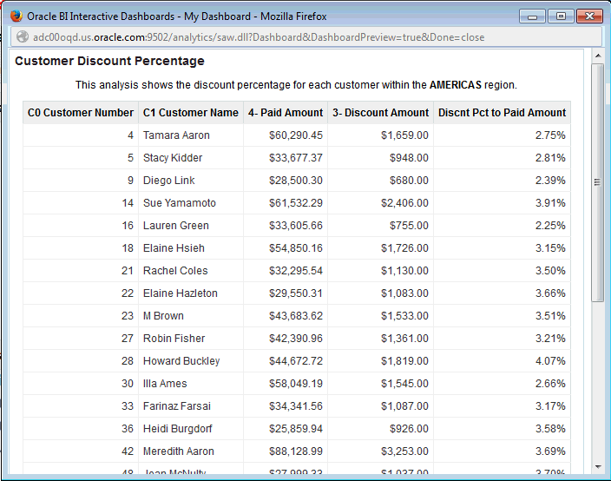
Task: Select the Heidi Burgdorf name cell
Action: (191, 429)
